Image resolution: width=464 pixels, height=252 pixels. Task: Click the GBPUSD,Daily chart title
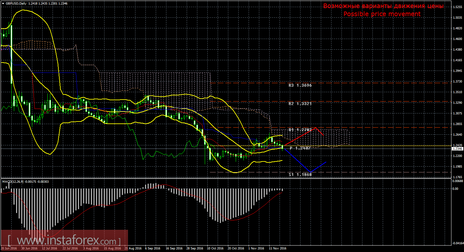pos(16,3)
